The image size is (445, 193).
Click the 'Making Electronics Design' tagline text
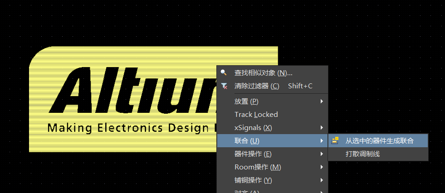128,128
